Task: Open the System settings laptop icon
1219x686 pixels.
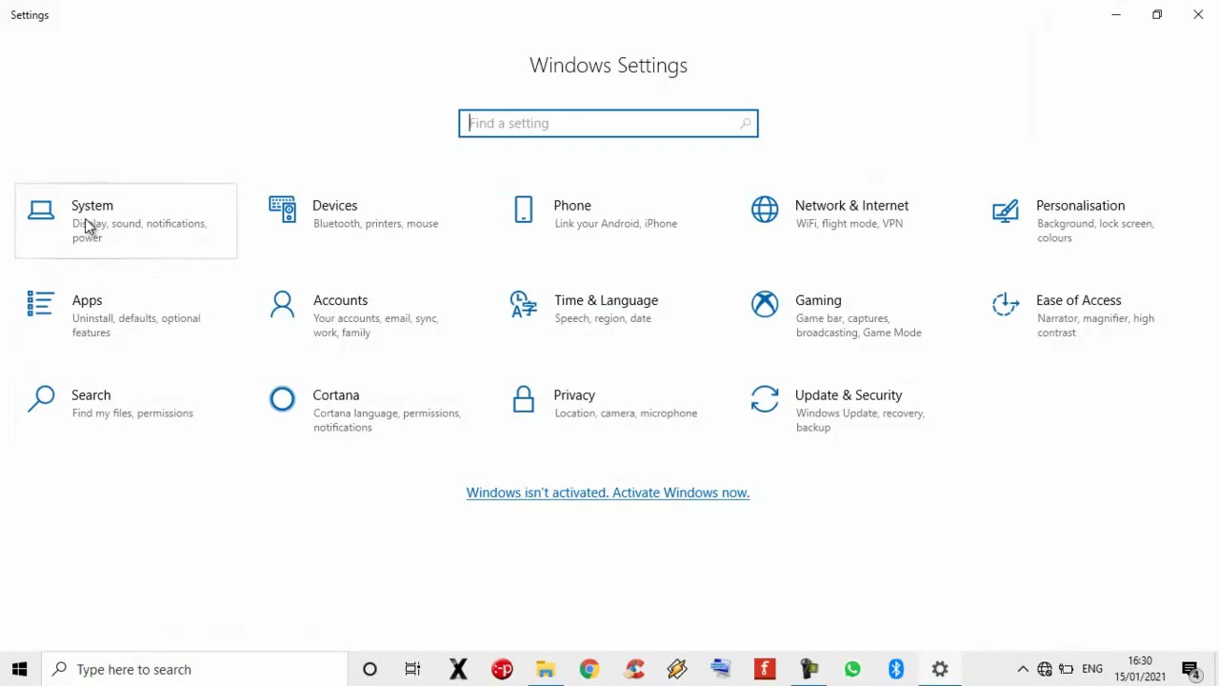Action: [x=41, y=211]
